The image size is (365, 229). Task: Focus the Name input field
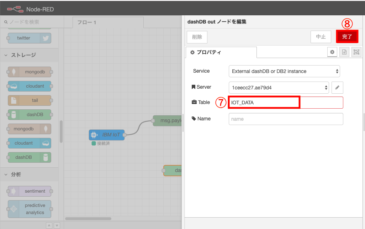(x=286, y=119)
